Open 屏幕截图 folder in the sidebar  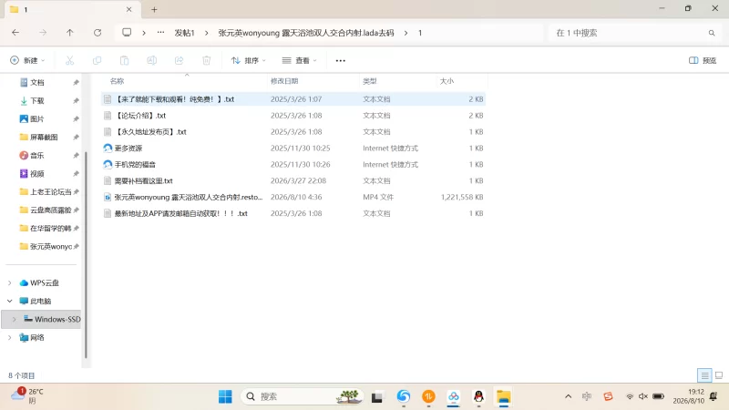(44, 137)
